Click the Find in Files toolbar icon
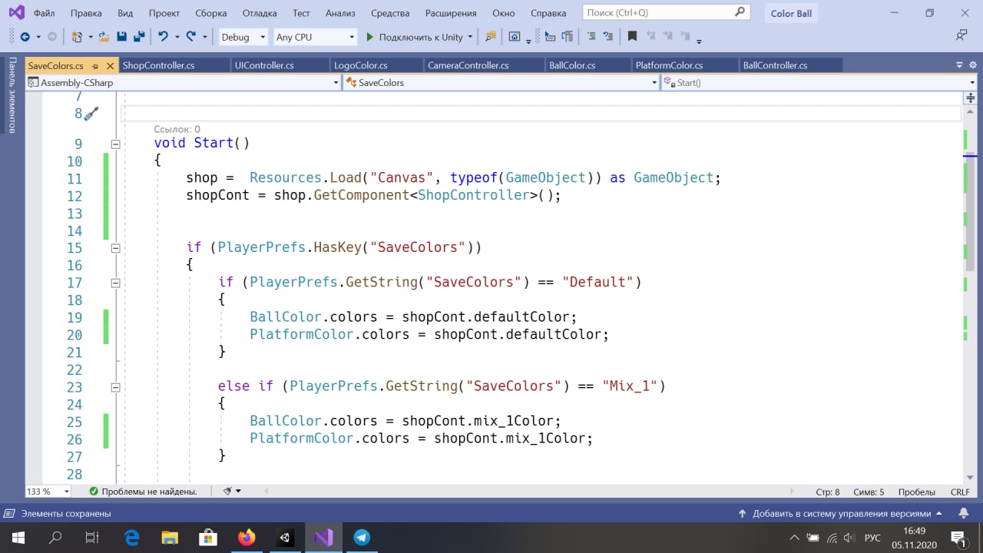The width and height of the screenshot is (983, 553). (x=491, y=37)
